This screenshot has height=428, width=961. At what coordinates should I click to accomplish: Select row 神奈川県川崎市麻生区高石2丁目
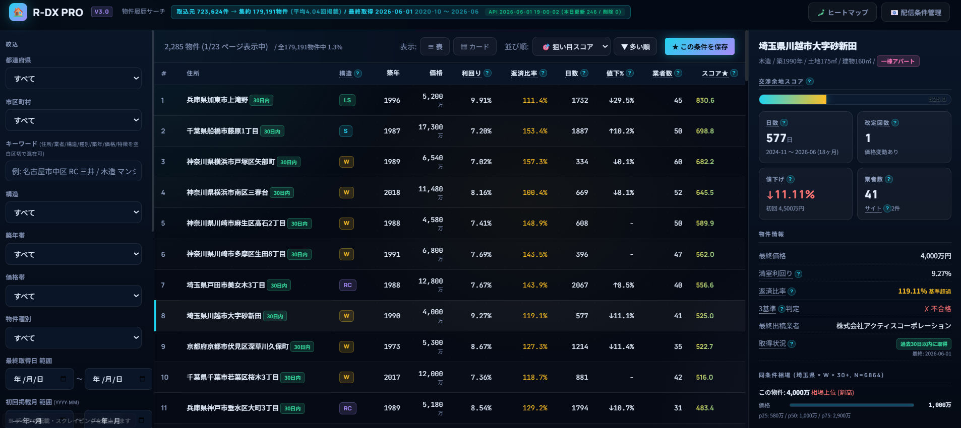click(450, 223)
